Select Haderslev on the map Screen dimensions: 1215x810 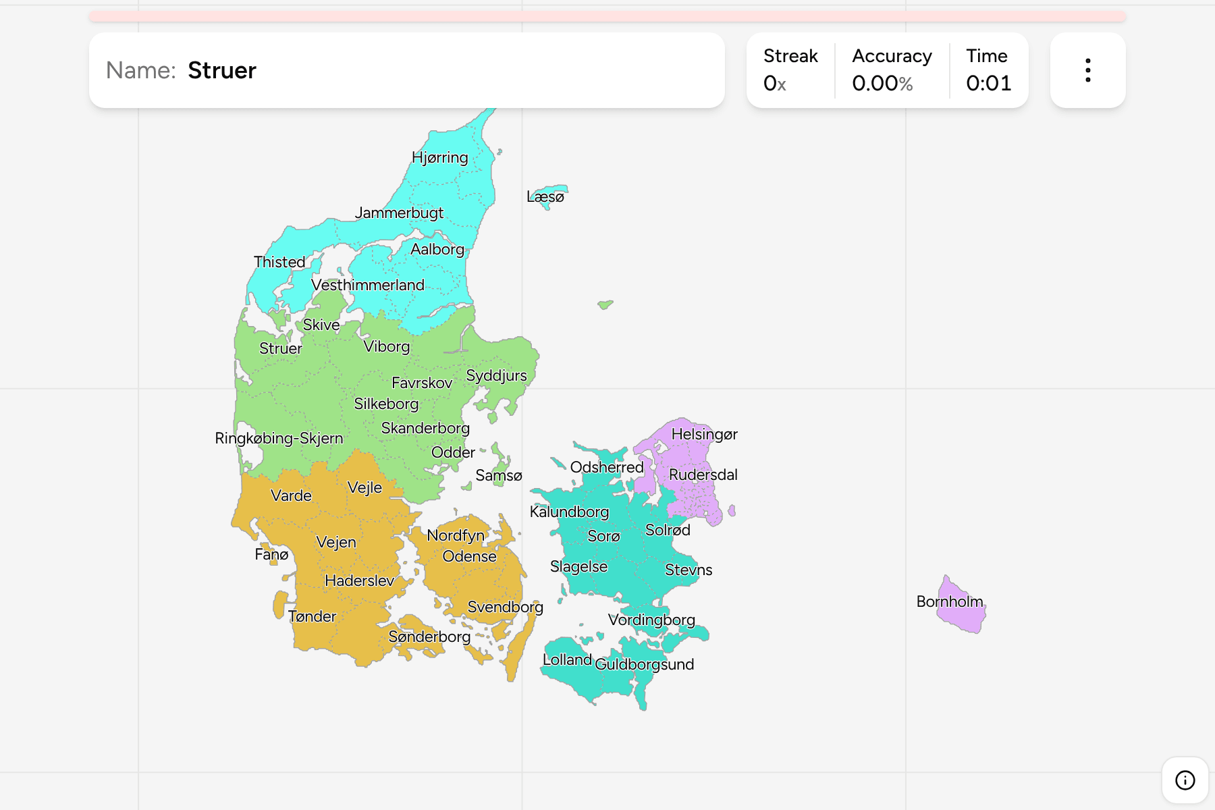pos(359,580)
